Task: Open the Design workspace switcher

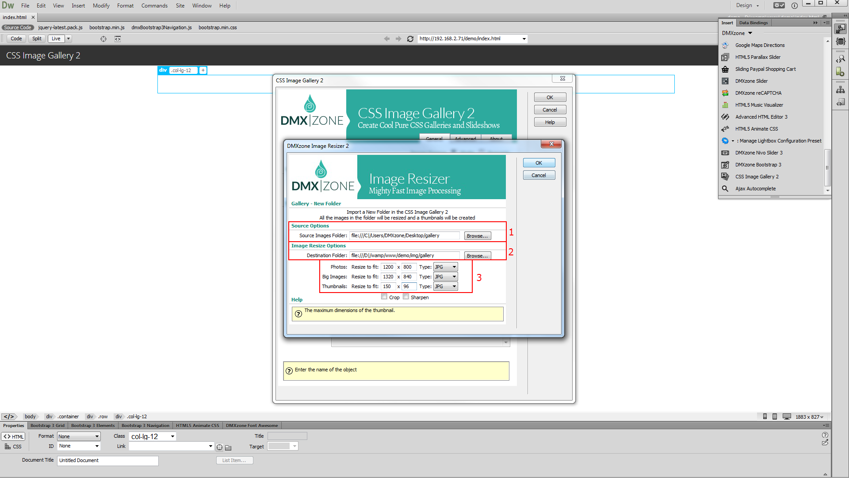Action: [748, 5]
